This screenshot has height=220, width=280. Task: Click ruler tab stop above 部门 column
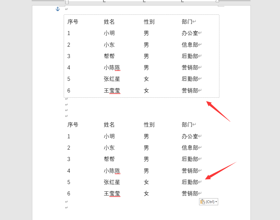(182, 1)
